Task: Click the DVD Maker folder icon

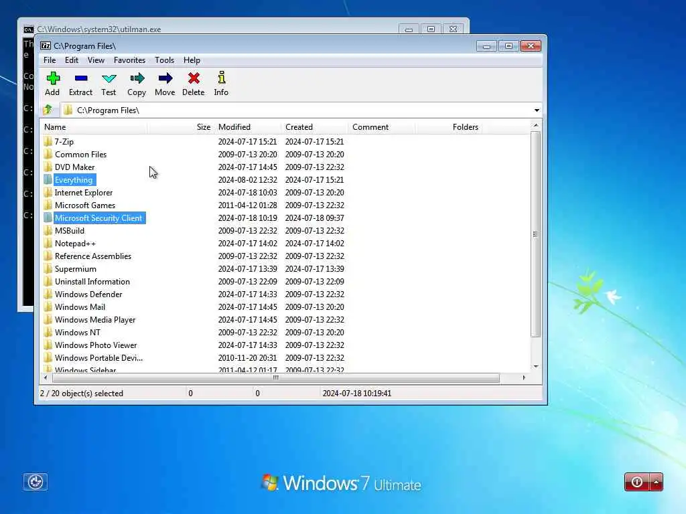Action: (48, 167)
